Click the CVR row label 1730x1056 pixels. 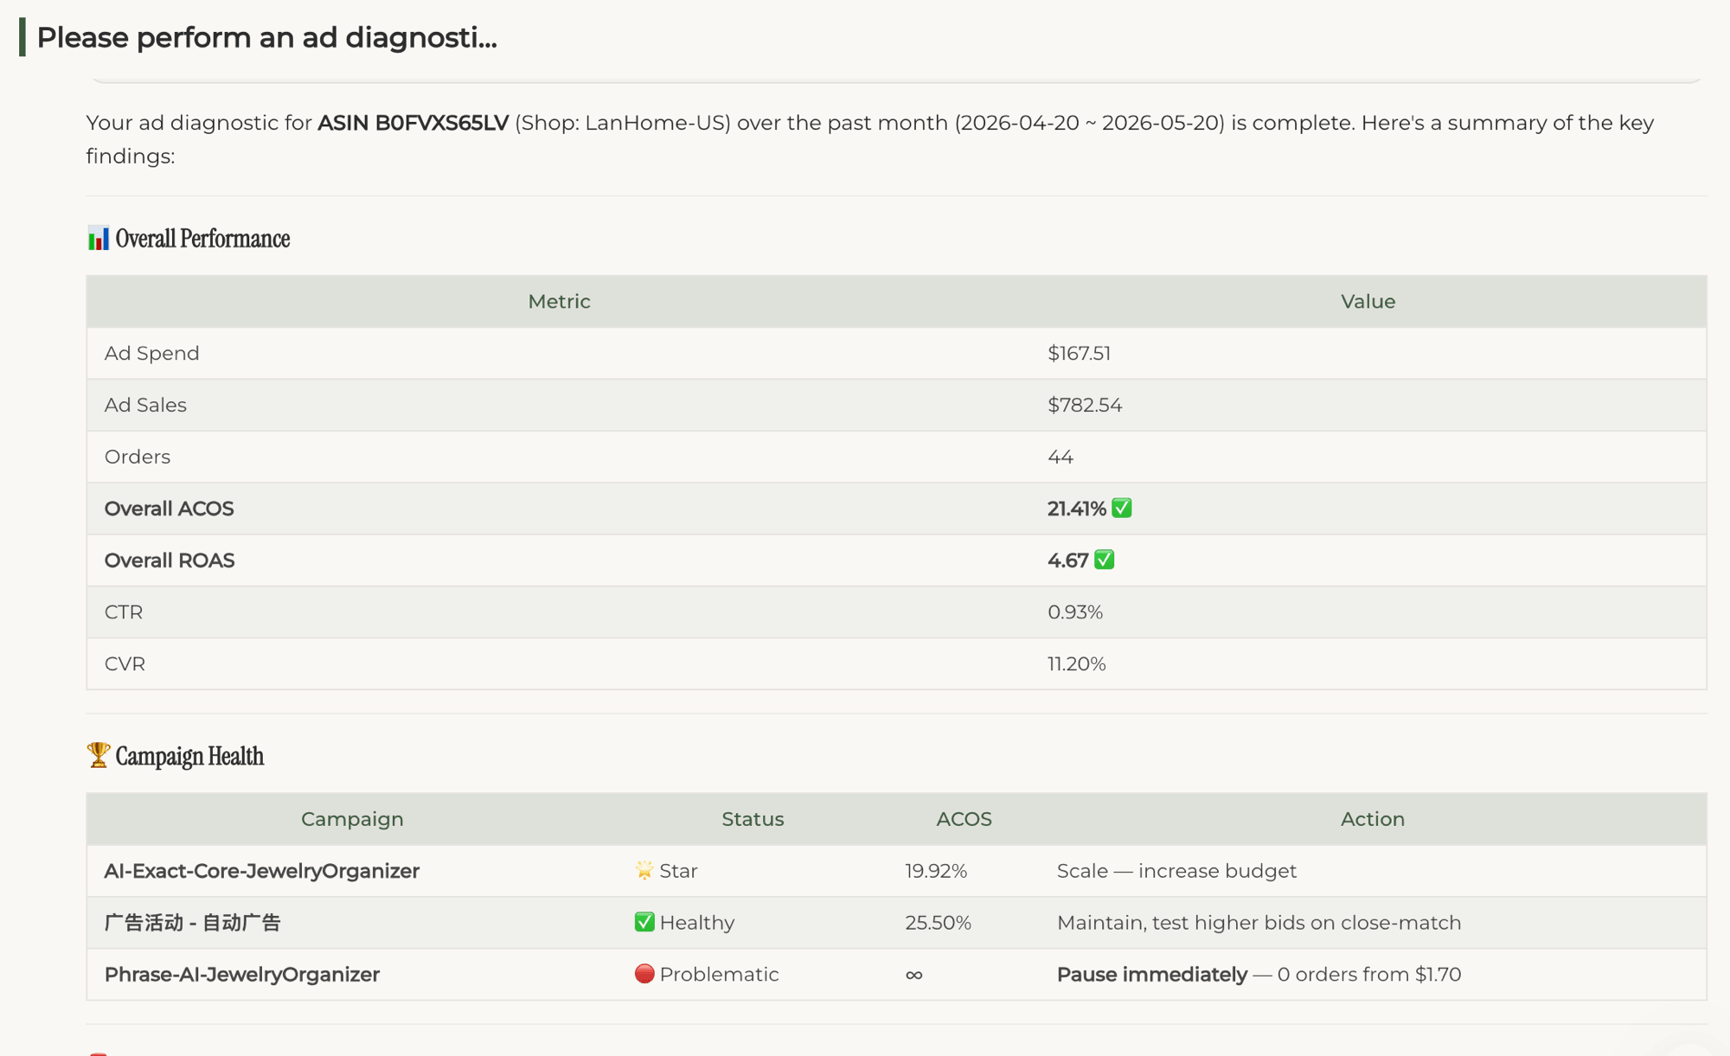click(x=125, y=664)
